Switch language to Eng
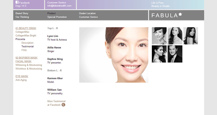The image size is (217, 115). click(18, 6)
